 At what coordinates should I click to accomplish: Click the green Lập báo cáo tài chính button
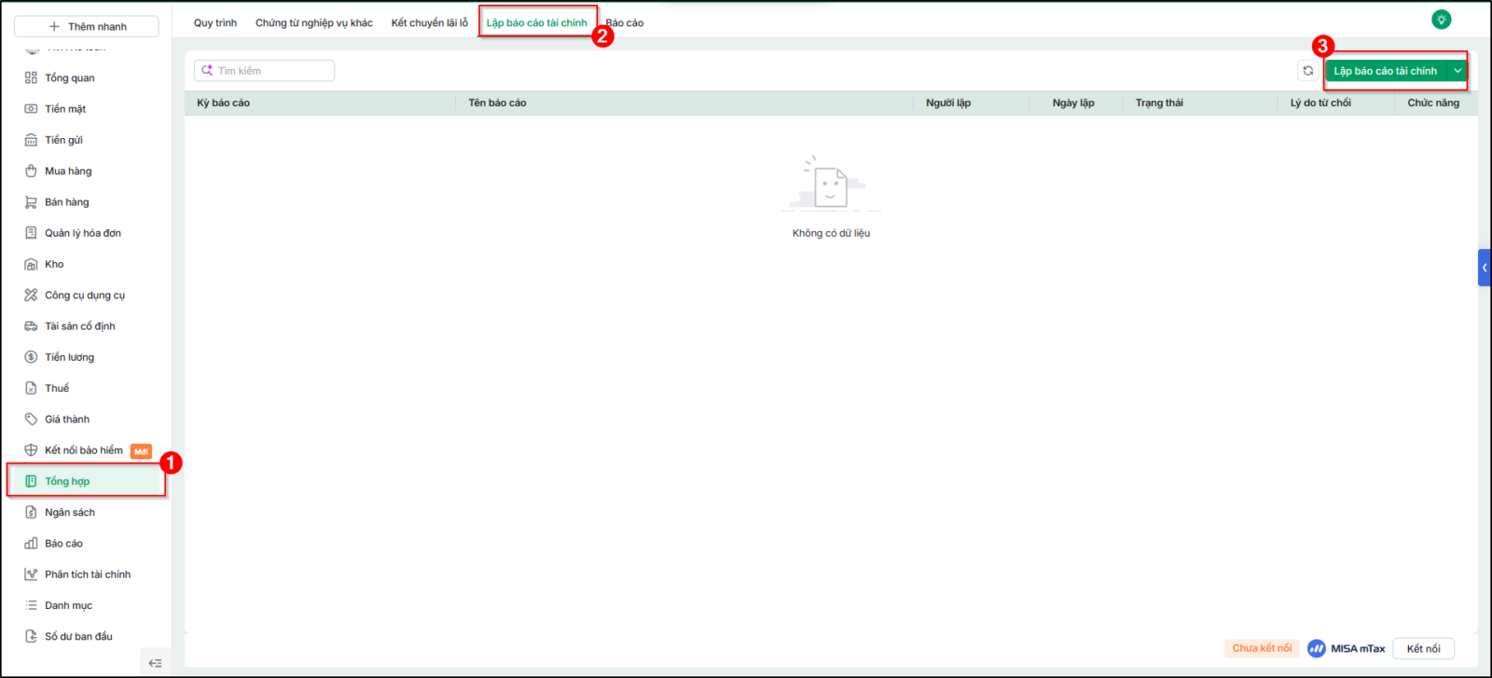point(1386,71)
